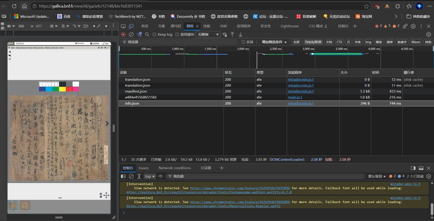Toggle Fetch/XHR request type filter
Image resolution: width=434 pixels, height=221 pixels.
(x=313, y=42)
